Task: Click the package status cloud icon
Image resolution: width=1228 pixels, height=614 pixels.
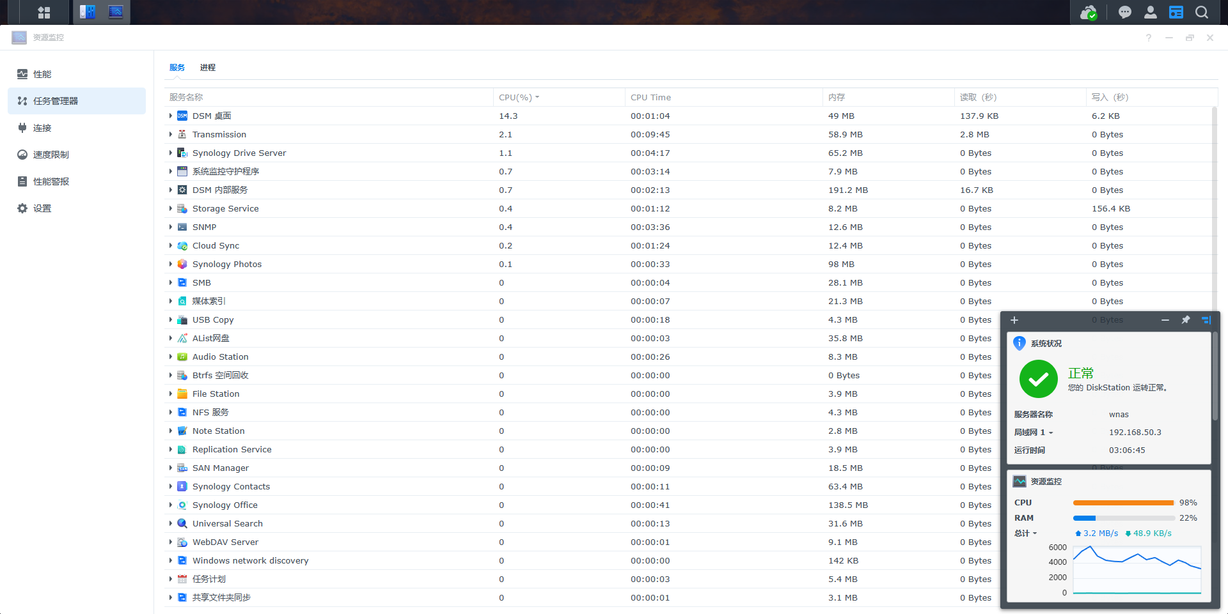Action: [1088, 12]
